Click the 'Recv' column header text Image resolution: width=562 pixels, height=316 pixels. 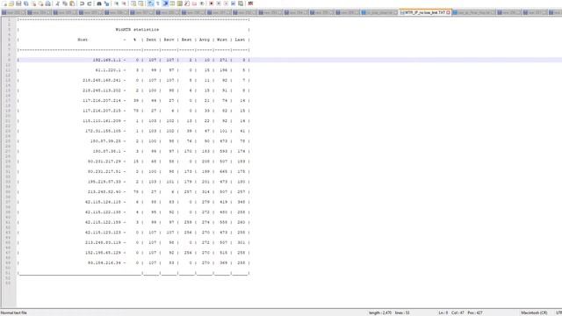tap(169, 39)
